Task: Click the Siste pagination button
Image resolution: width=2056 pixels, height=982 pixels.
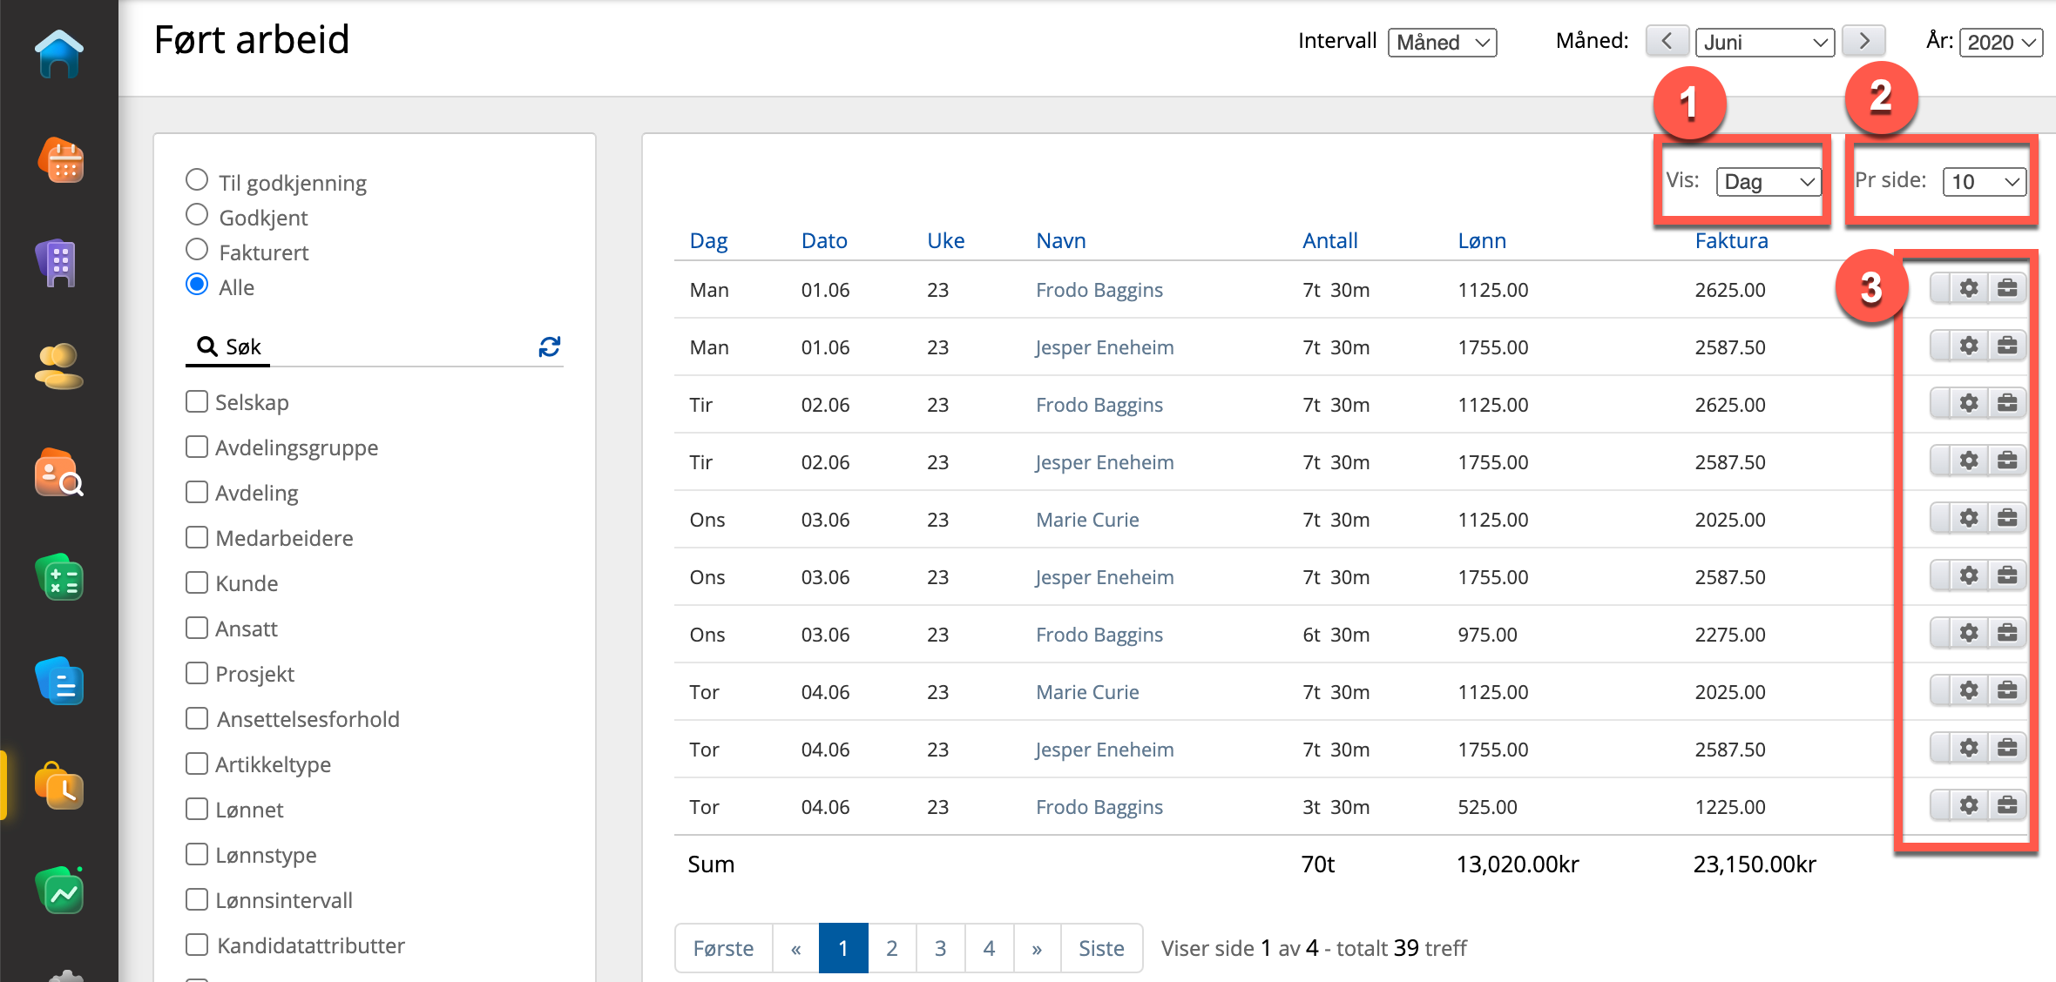Action: (x=1100, y=948)
